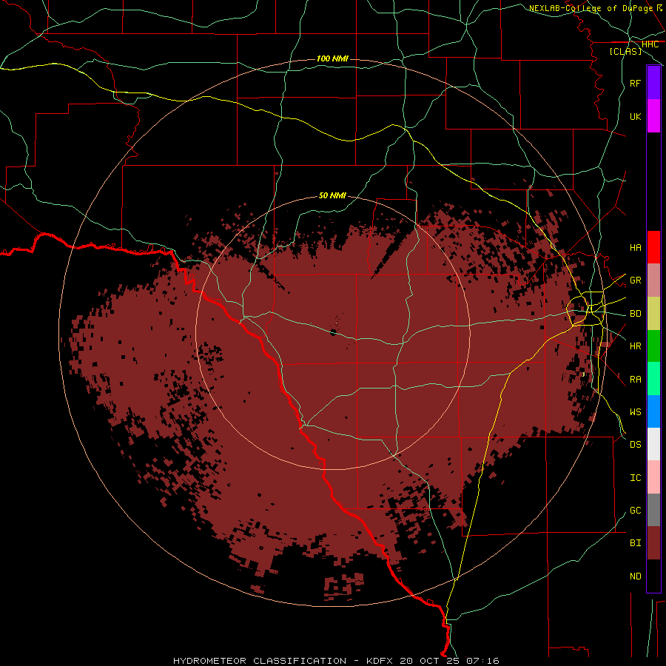Click the 50 NMI range ring label
666x666 pixels.
[332, 195]
